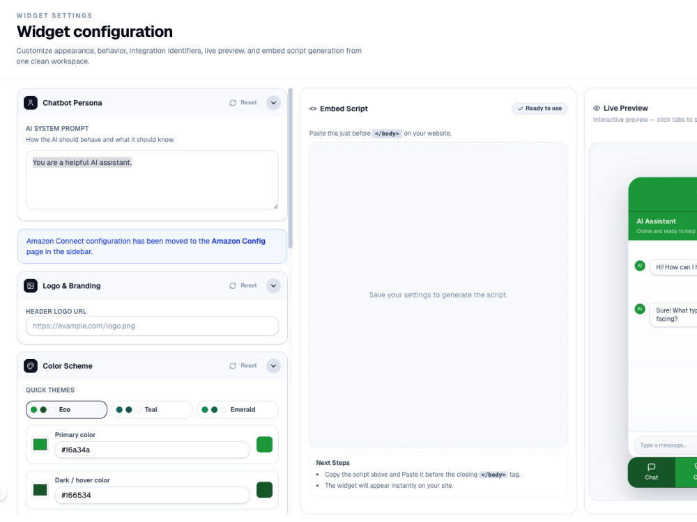Viewport: 697px width, 522px height.
Task: Click the Live Preview eye icon
Action: point(597,109)
